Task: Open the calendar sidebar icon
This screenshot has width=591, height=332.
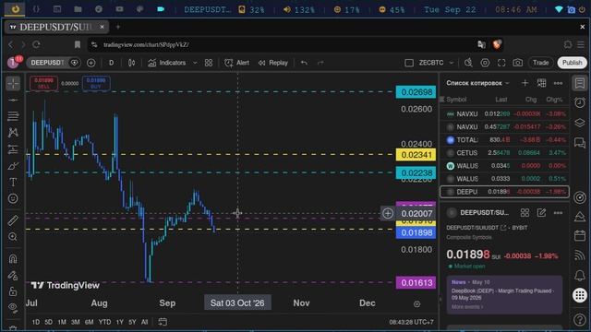Action: click(580, 236)
